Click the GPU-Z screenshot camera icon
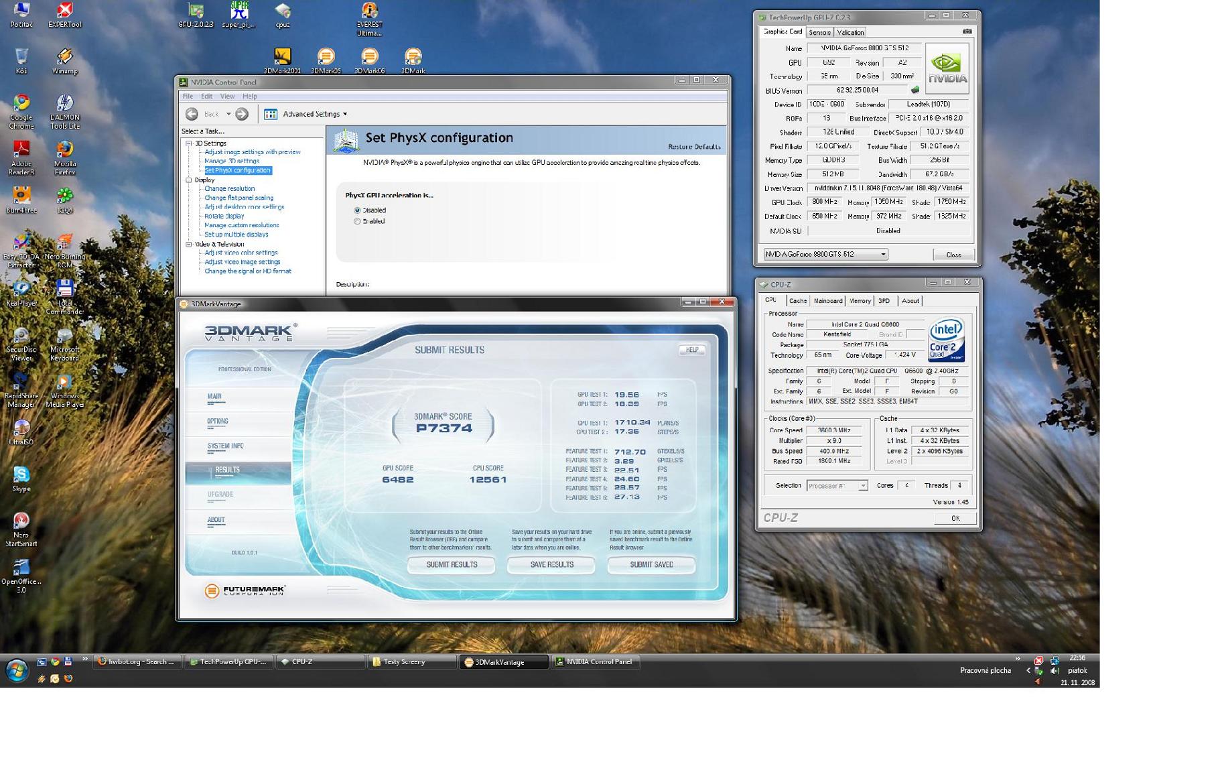 click(967, 31)
